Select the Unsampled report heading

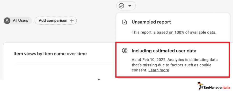coord(151,22)
